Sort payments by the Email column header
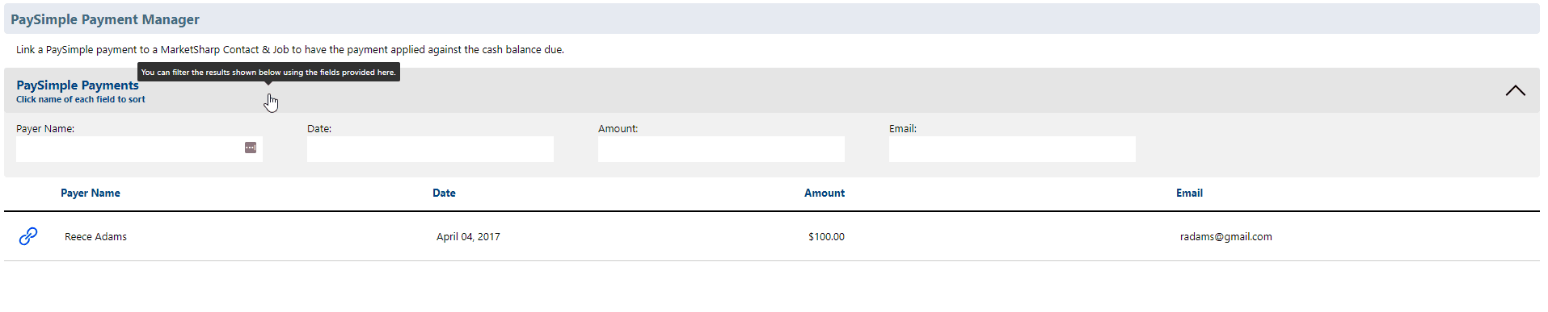 point(1189,193)
